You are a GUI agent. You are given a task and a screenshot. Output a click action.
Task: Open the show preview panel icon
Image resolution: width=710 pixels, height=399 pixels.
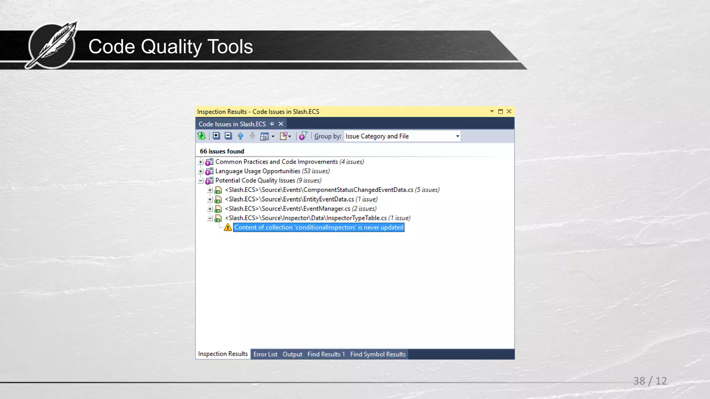[x=265, y=136]
